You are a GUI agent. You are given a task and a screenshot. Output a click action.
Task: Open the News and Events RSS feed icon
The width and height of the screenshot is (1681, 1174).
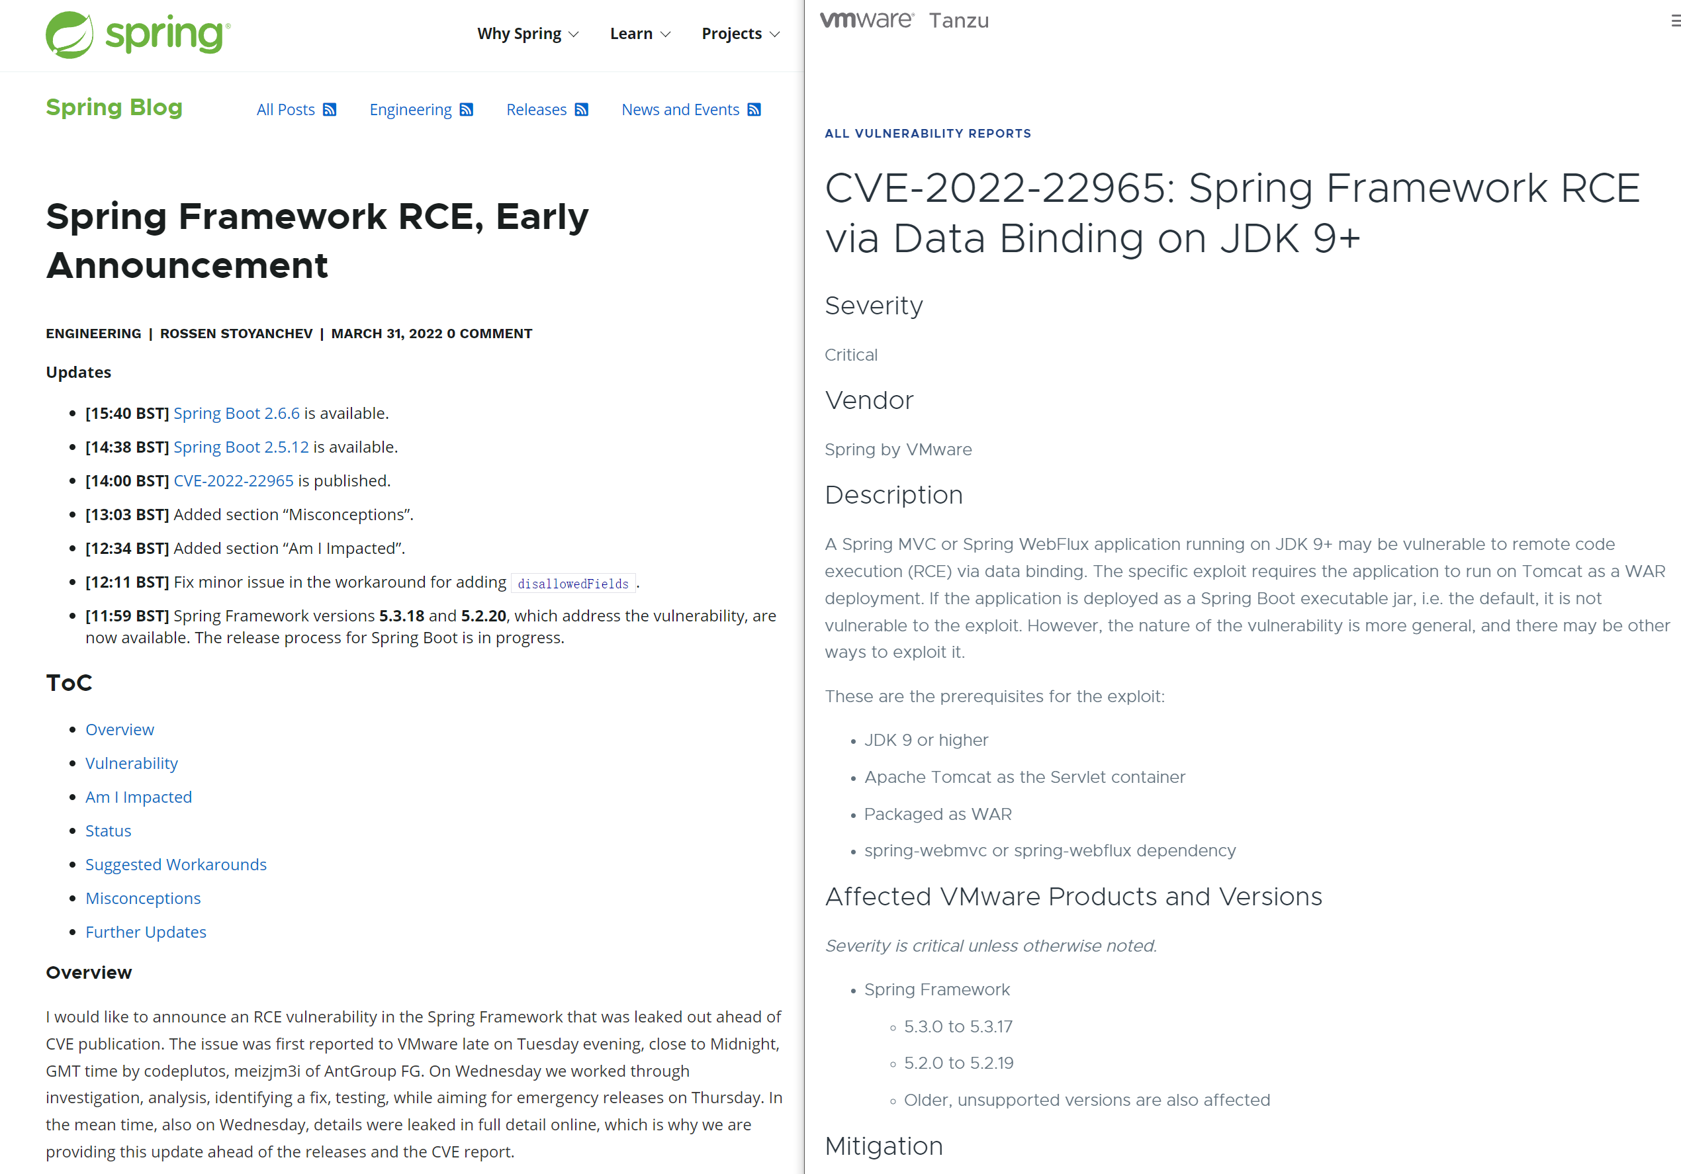[755, 109]
